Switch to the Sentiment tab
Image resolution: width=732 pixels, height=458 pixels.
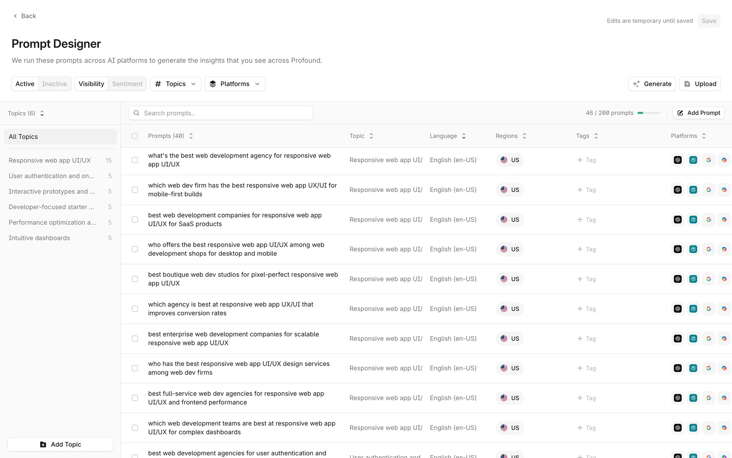[x=127, y=84]
